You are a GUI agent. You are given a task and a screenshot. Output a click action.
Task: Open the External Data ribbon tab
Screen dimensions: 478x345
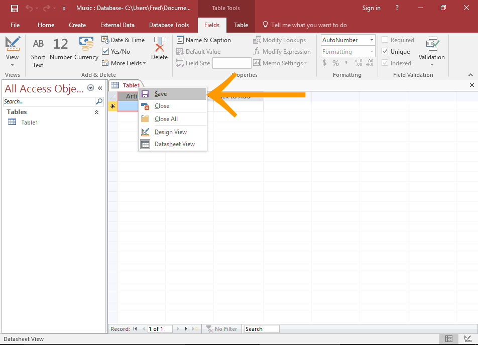tap(117, 25)
